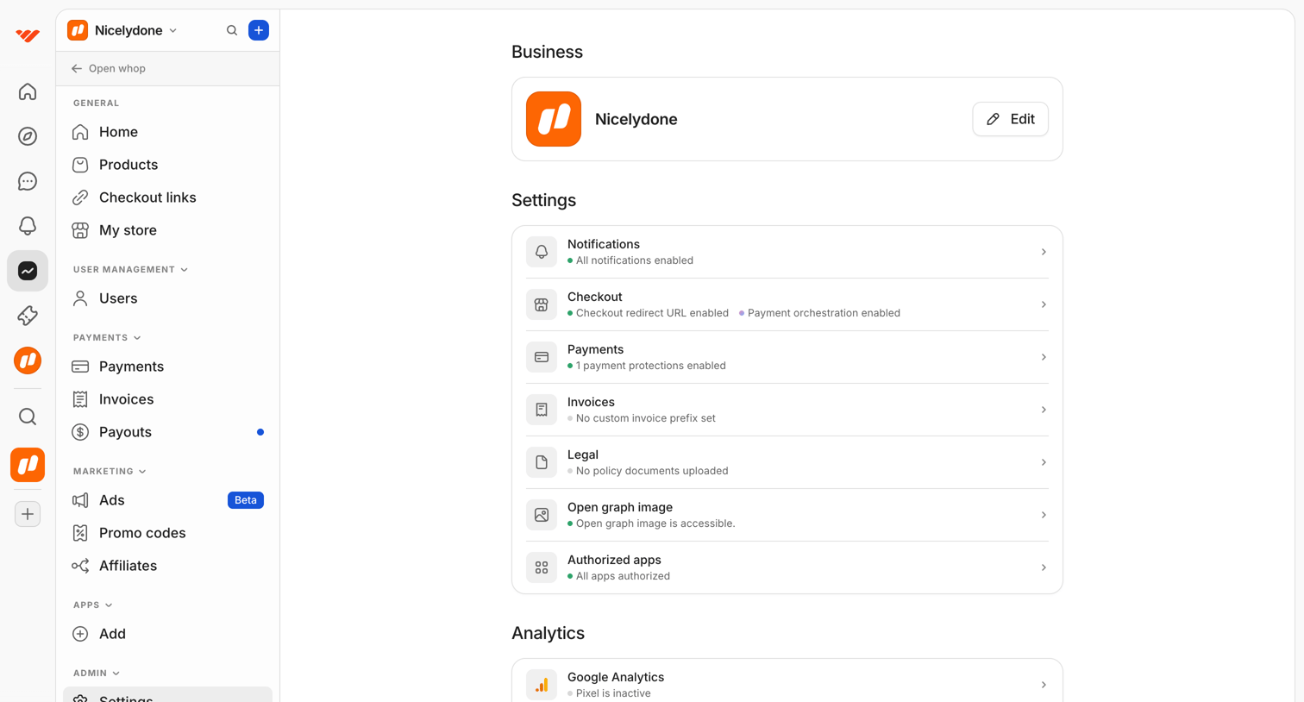1304x702 pixels.
Task: Collapse the Admin sidebar section
Action: [97, 674]
